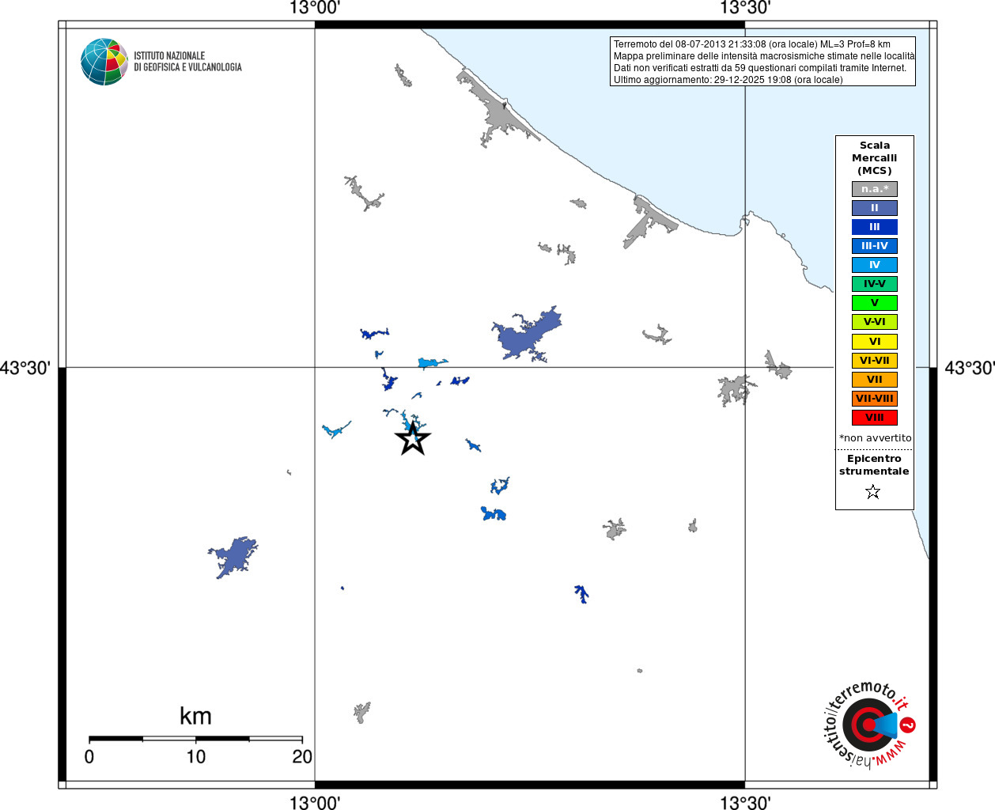Click the '20' scale bar value
This screenshot has height=810, width=995.
[302, 757]
